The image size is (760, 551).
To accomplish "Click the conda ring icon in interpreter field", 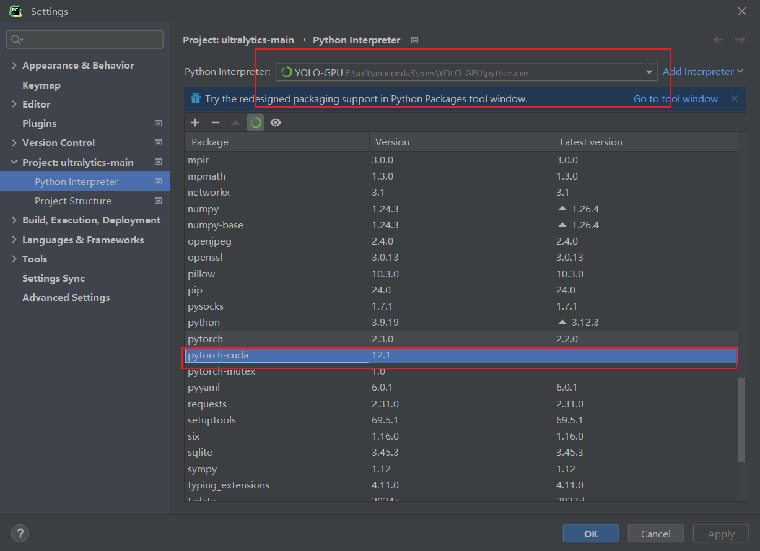I will click(x=286, y=72).
